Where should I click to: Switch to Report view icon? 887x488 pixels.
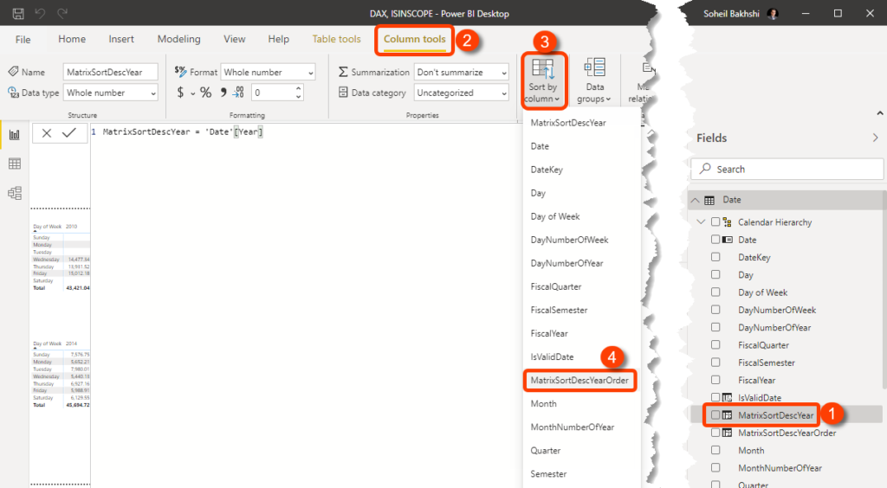coord(15,134)
